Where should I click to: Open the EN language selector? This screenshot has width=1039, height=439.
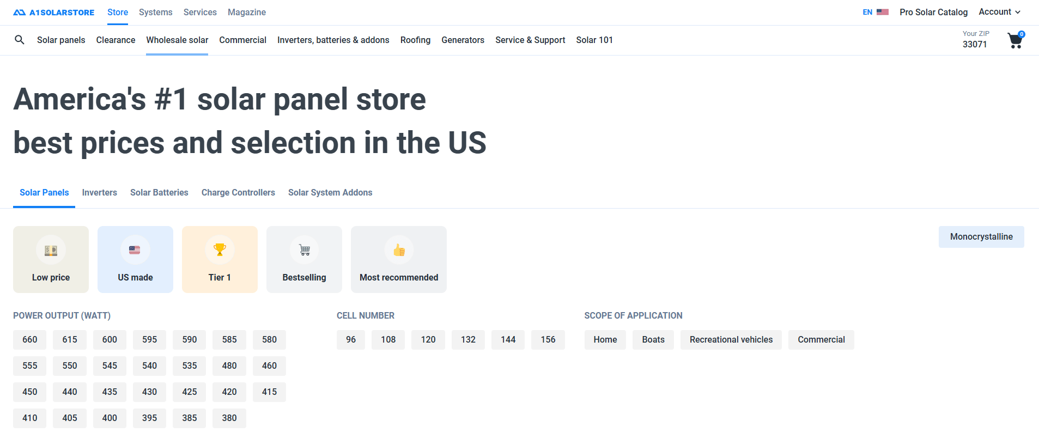tap(867, 12)
